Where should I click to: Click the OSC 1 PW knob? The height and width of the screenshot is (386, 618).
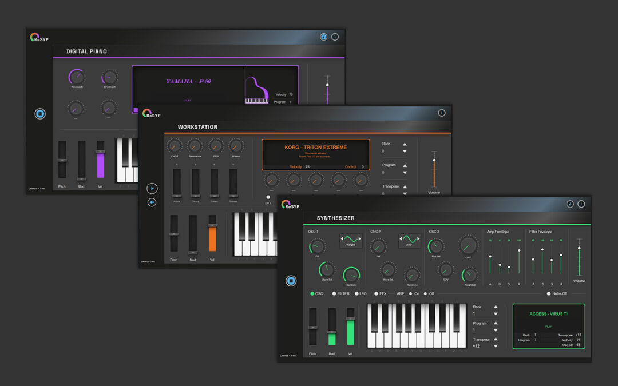pyautogui.click(x=317, y=247)
